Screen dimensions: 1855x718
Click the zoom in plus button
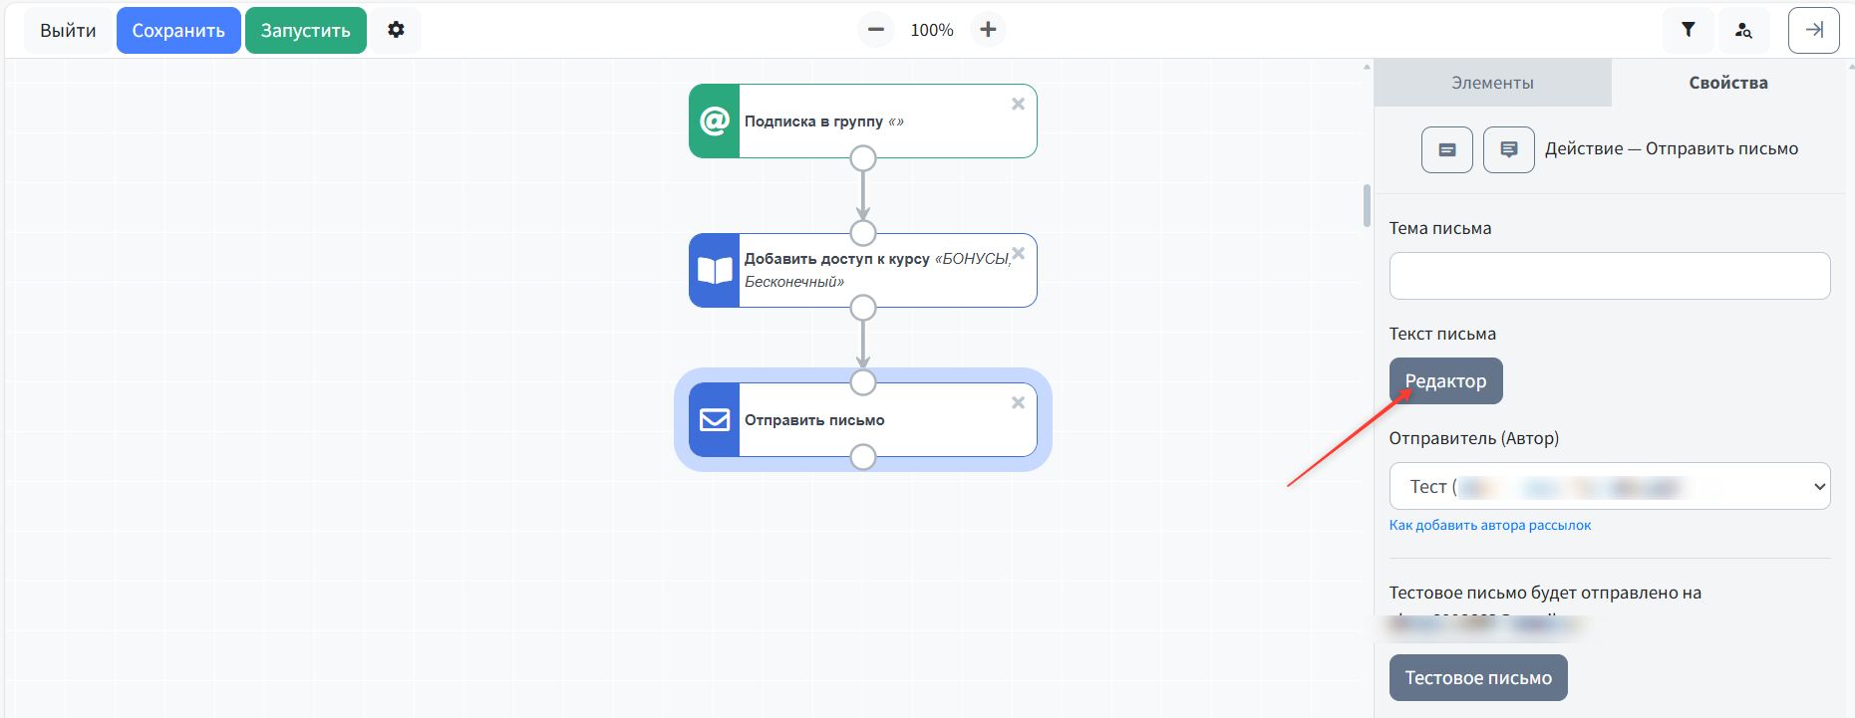point(988,30)
